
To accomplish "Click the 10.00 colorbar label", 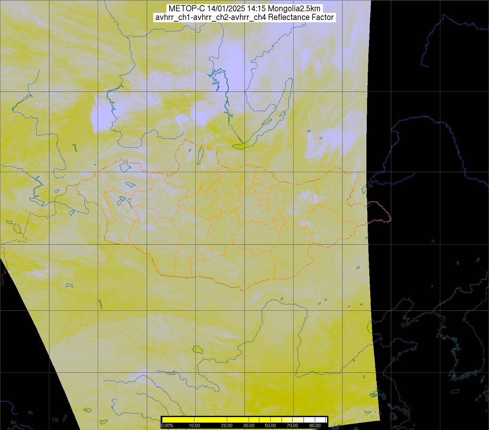I will (x=195, y=425).
